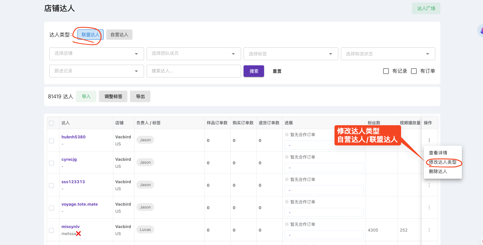This screenshot has height=245, width=483.
Task: Open the three-dot menu for sss123313
Action: [429, 185]
